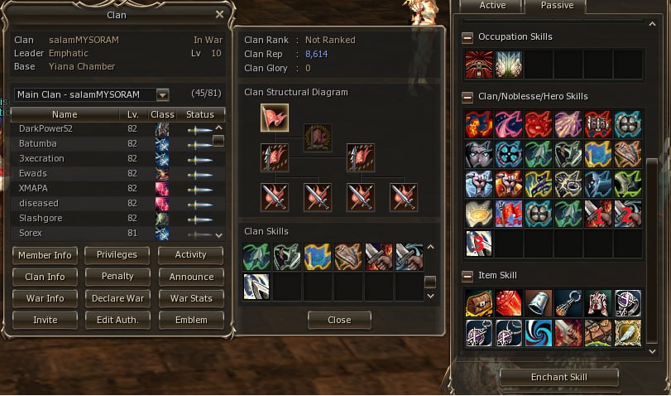671x396 pixels.
Task: Select the treasure chest item skill icon
Action: tap(479, 303)
